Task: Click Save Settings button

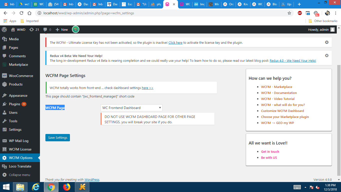Action: coord(58,137)
